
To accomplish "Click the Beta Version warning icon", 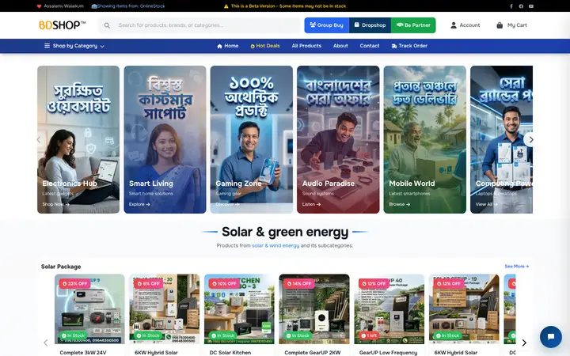I will click(226, 6).
